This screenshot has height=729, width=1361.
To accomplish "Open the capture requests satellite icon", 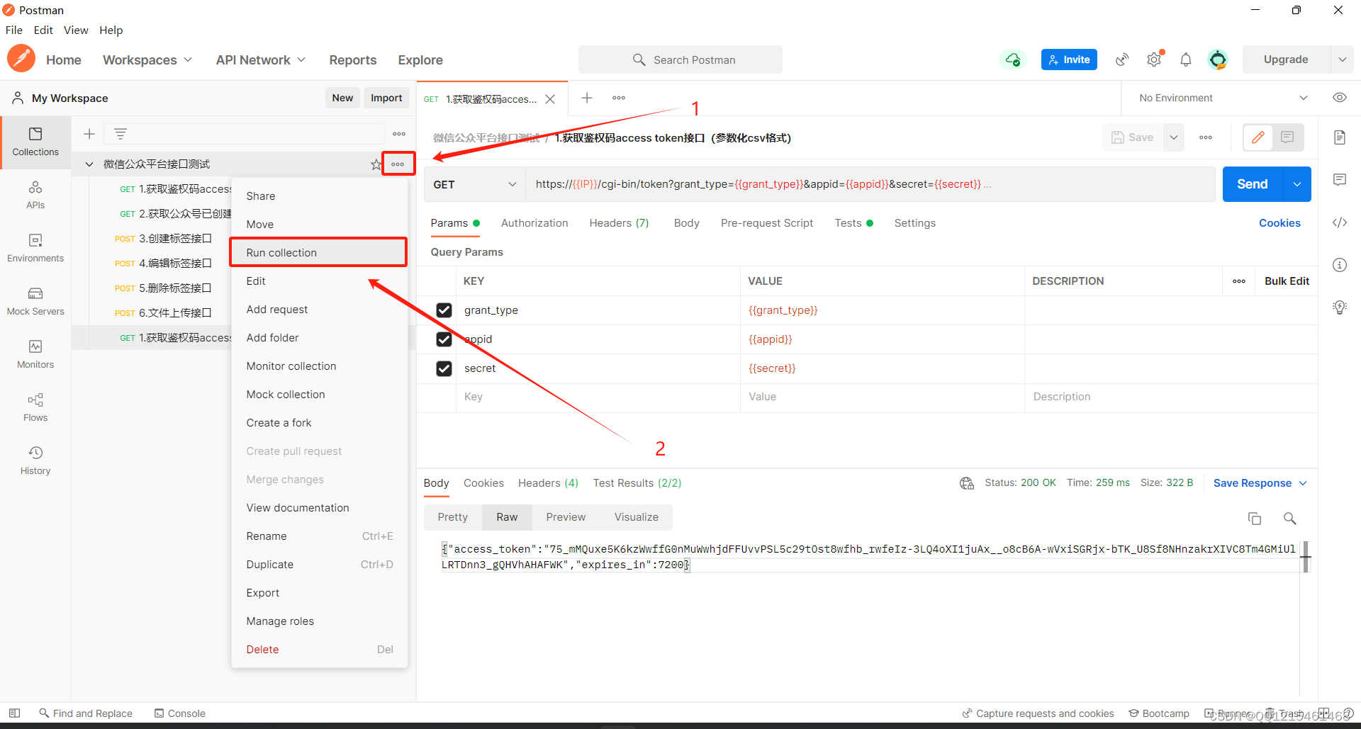I will 1122,60.
